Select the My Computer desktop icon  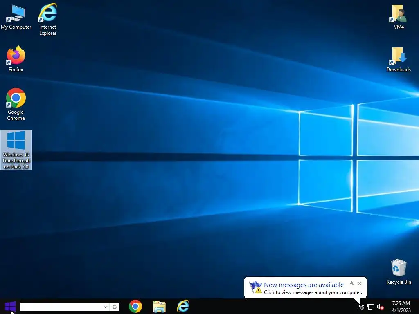16,17
